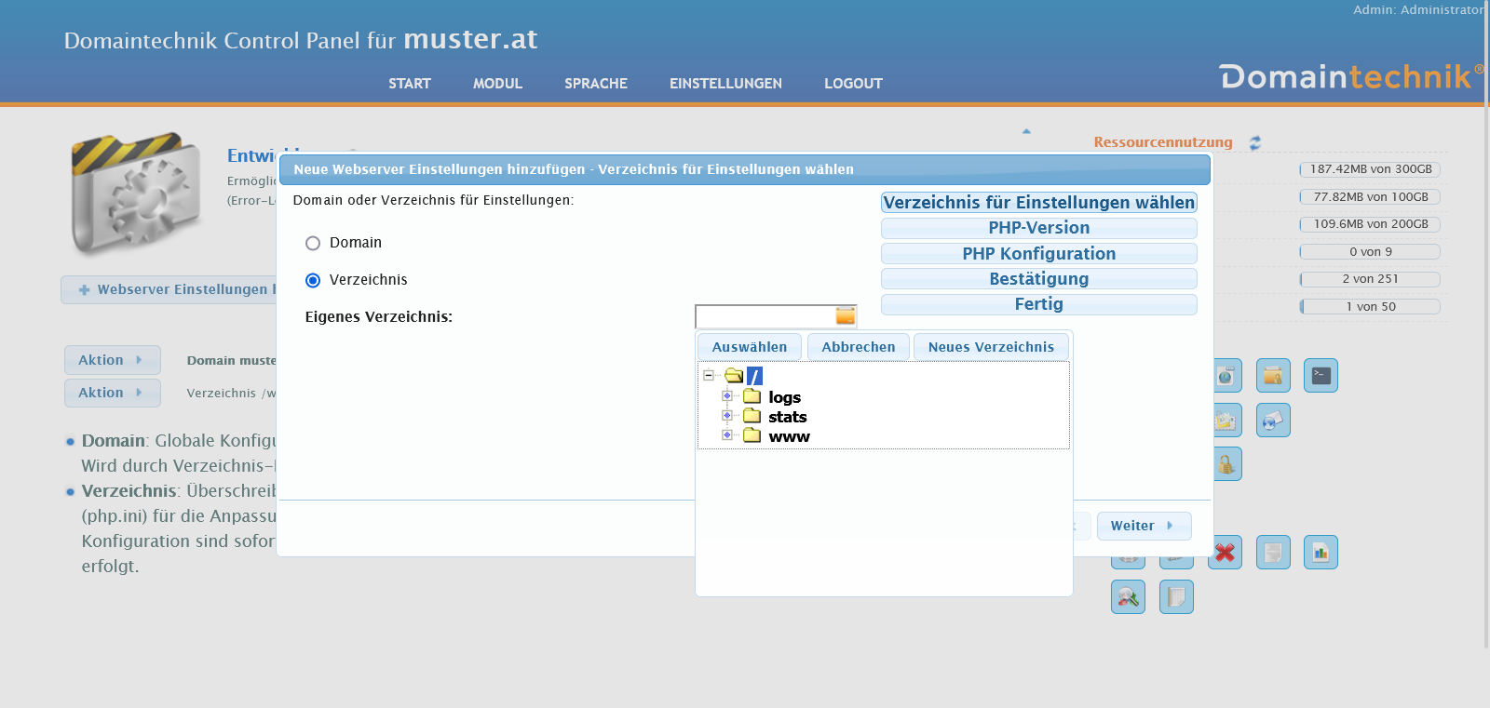Image resolution: width=1490 pixels, height=708 pixels.
Task: Collapse the root directory tree node
Action: coord(709,376)
